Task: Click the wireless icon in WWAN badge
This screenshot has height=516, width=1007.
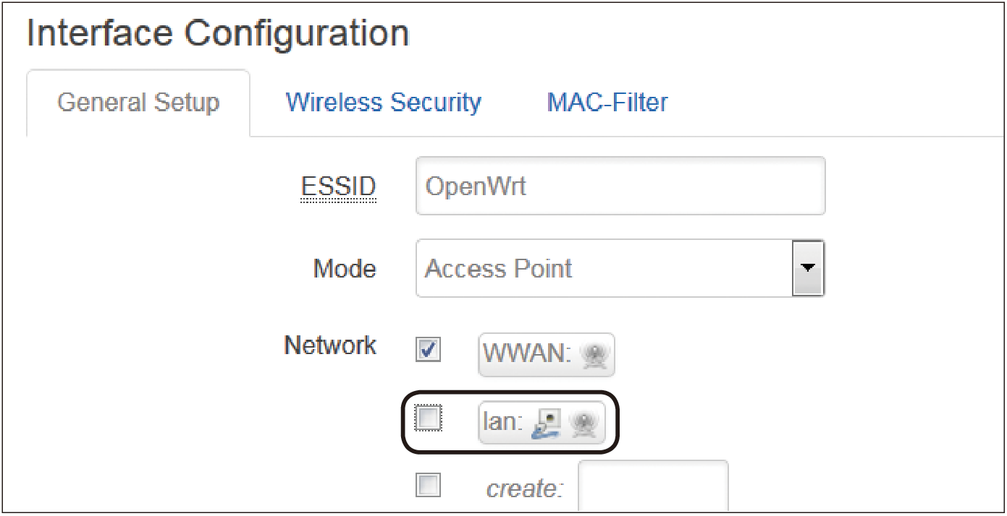Action: (594, 354)
